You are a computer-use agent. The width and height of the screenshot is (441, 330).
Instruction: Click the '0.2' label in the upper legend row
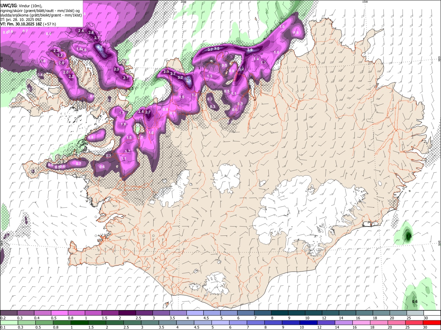click(3, 318)
